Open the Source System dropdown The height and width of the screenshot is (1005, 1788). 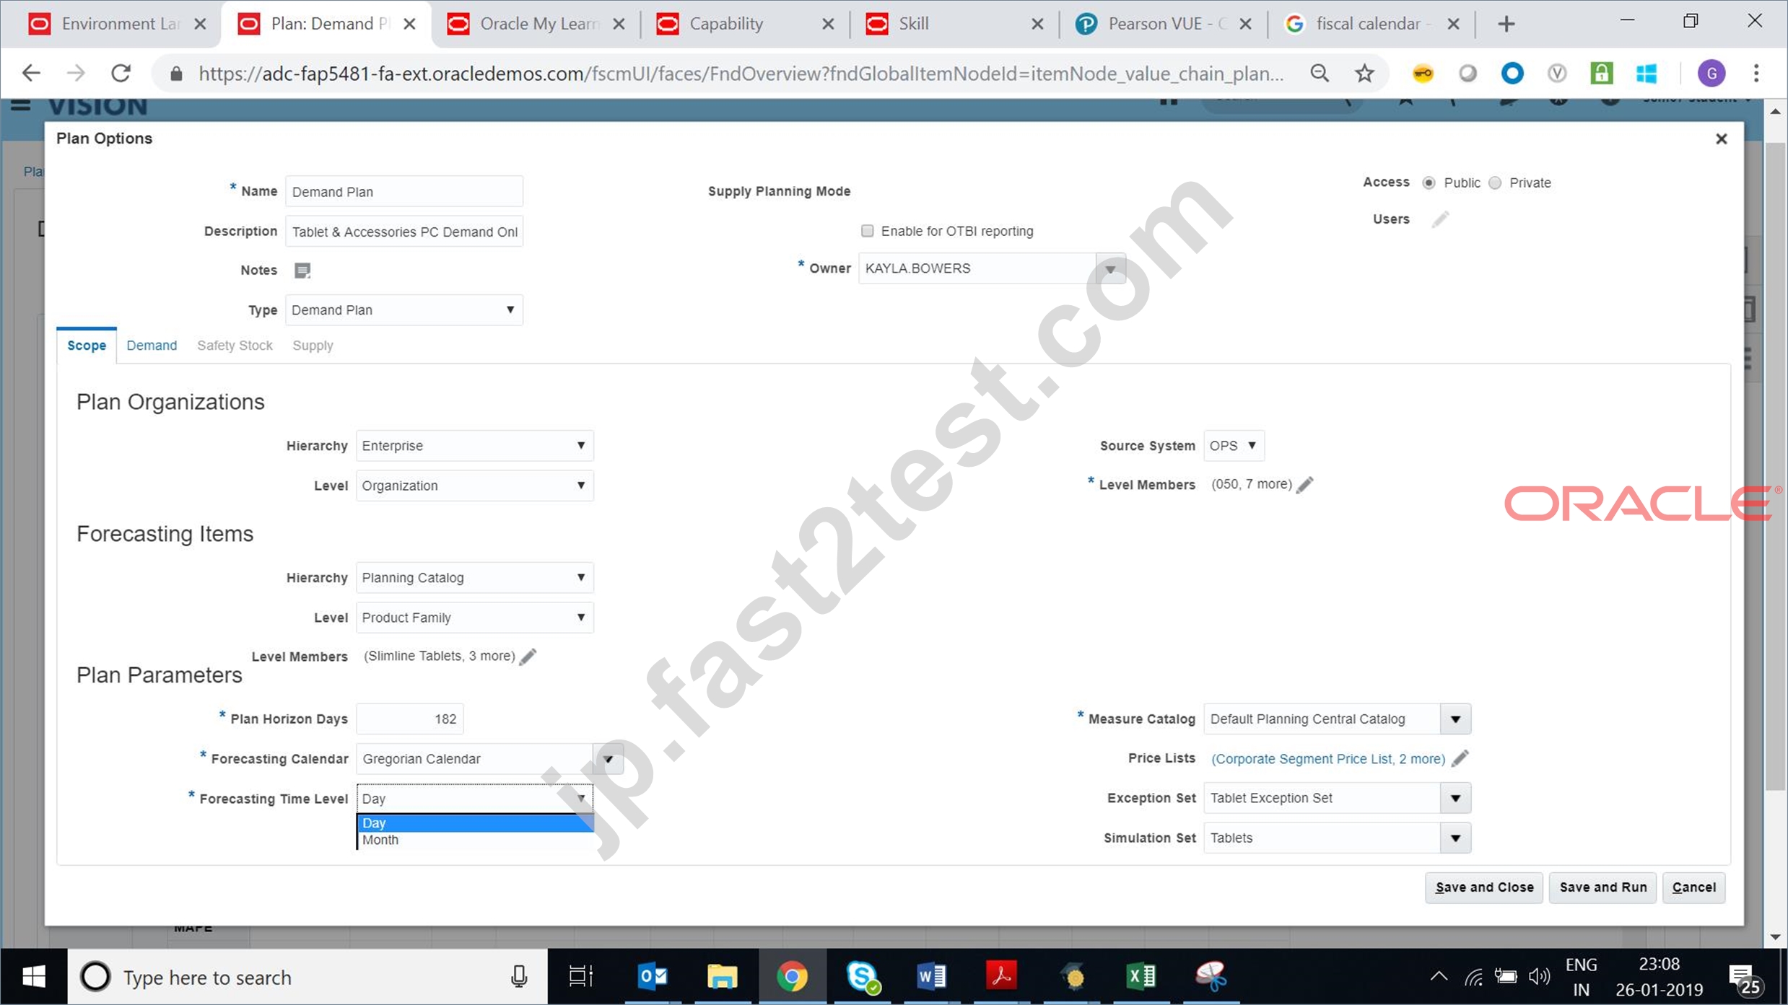[x=1234, y=446]
